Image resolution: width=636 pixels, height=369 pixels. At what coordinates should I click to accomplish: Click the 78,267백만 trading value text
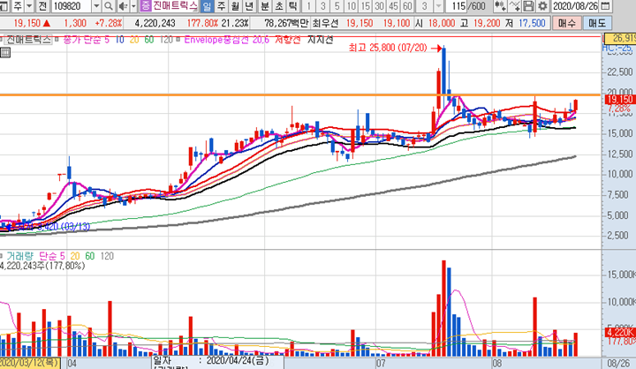click(x=286, y=23)
